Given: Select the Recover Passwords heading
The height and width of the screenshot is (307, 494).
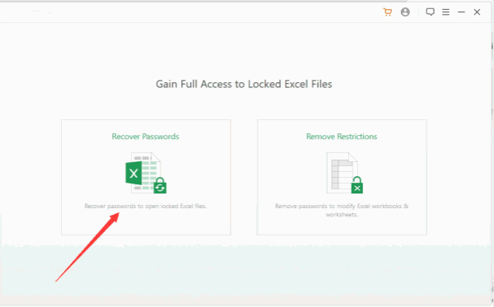Looking at the screenshot, I should pyautogui.click(x=145, y=137).
